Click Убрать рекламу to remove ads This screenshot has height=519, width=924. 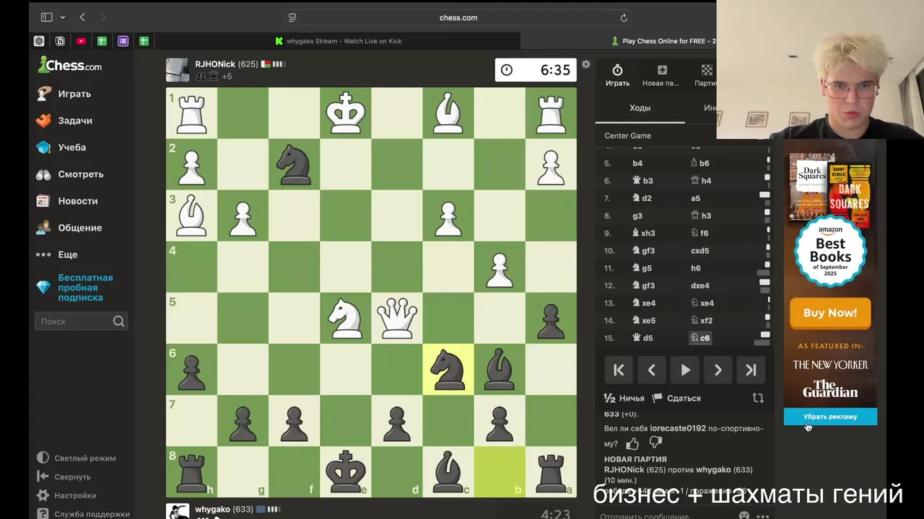point(830,417)
